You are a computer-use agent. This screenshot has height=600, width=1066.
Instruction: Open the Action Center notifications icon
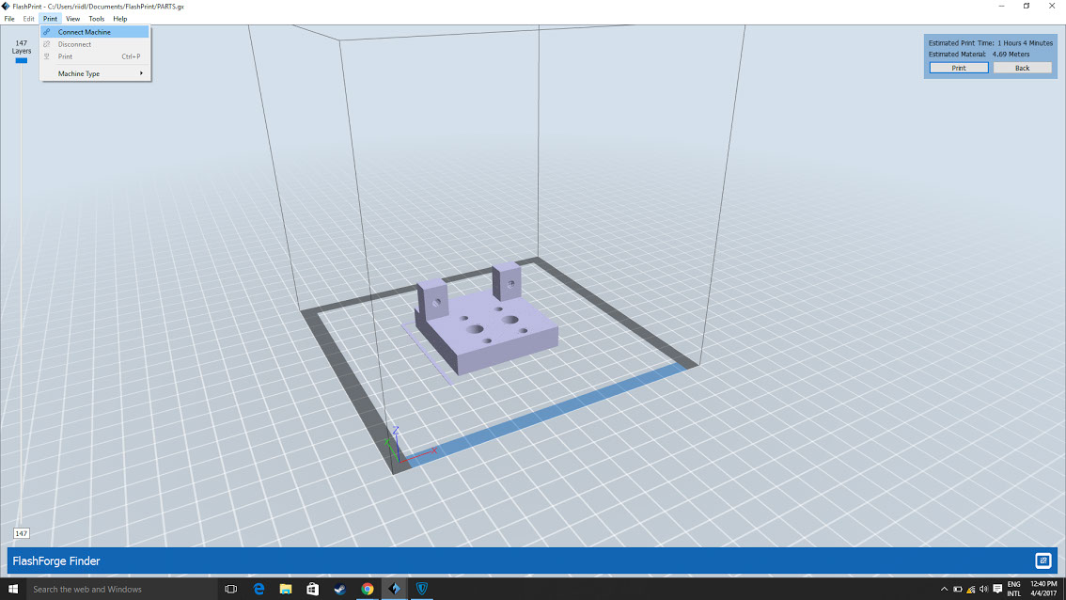pyautogui.click(x=997, y=589)
